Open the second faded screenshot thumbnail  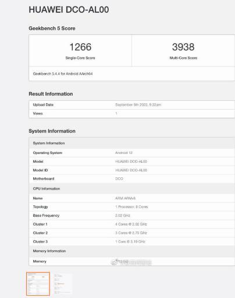[x=62, y=283]
